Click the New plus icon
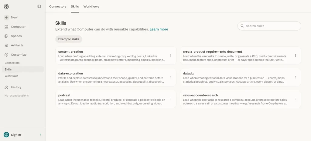The width and height of the screenshot is (311, 141). [6, 17]
